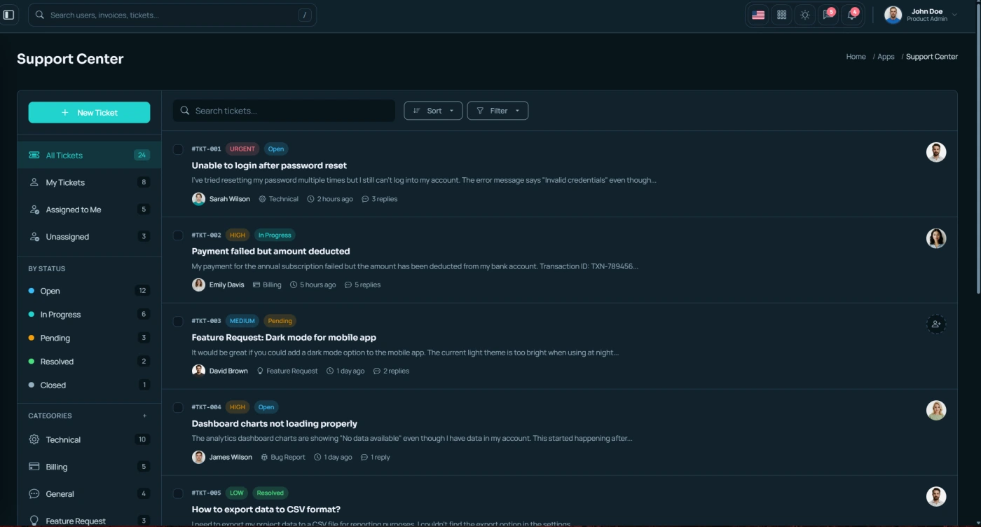Click Sarah Wilson's avatar
The height and width of the screenshot is (527, 981).
click(x=198, y=199)
